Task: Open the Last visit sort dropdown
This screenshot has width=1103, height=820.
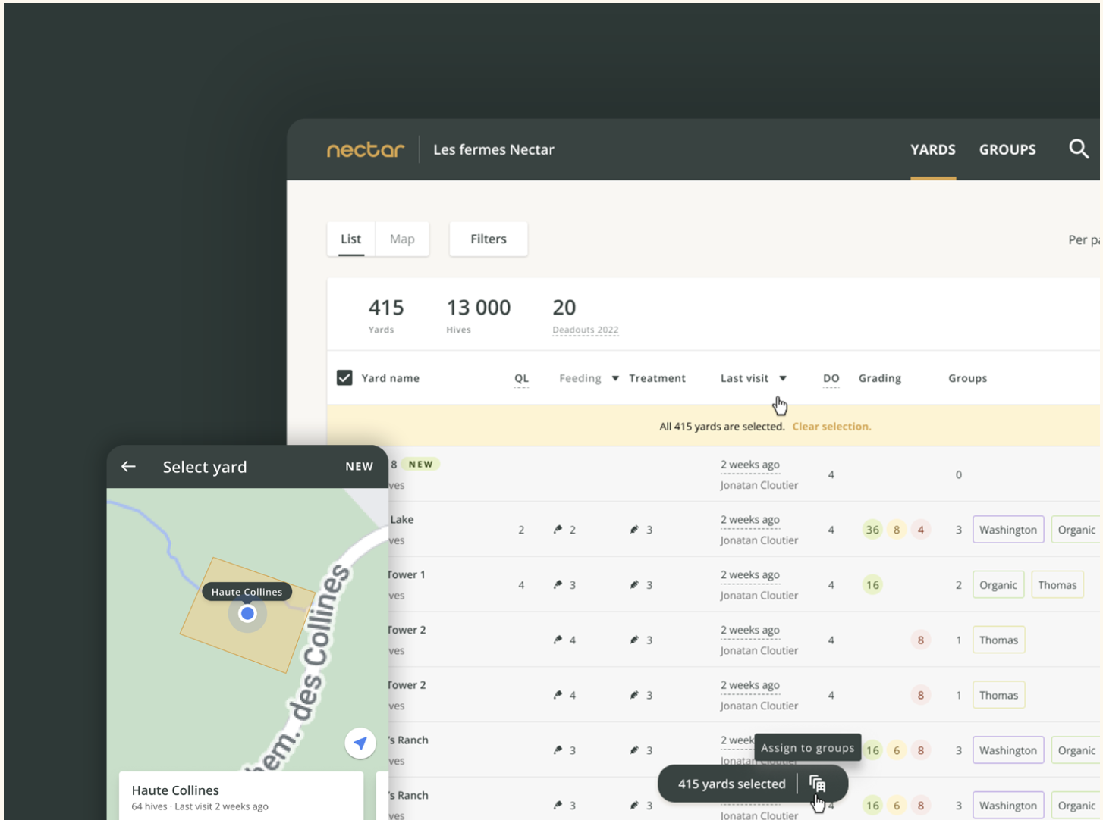Action: (783, 378)
